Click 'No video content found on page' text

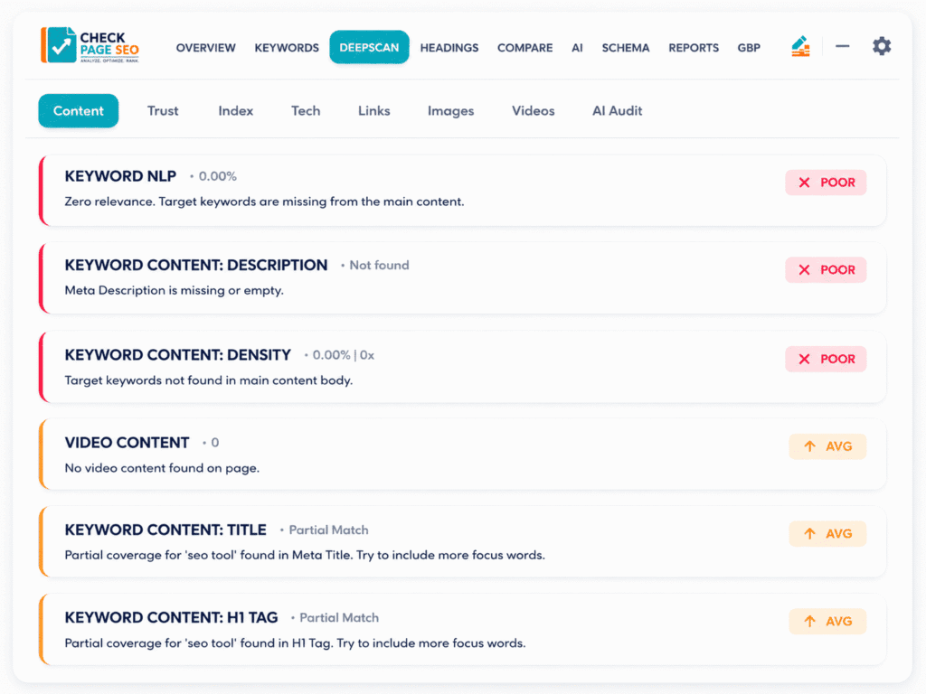point(162,468)
